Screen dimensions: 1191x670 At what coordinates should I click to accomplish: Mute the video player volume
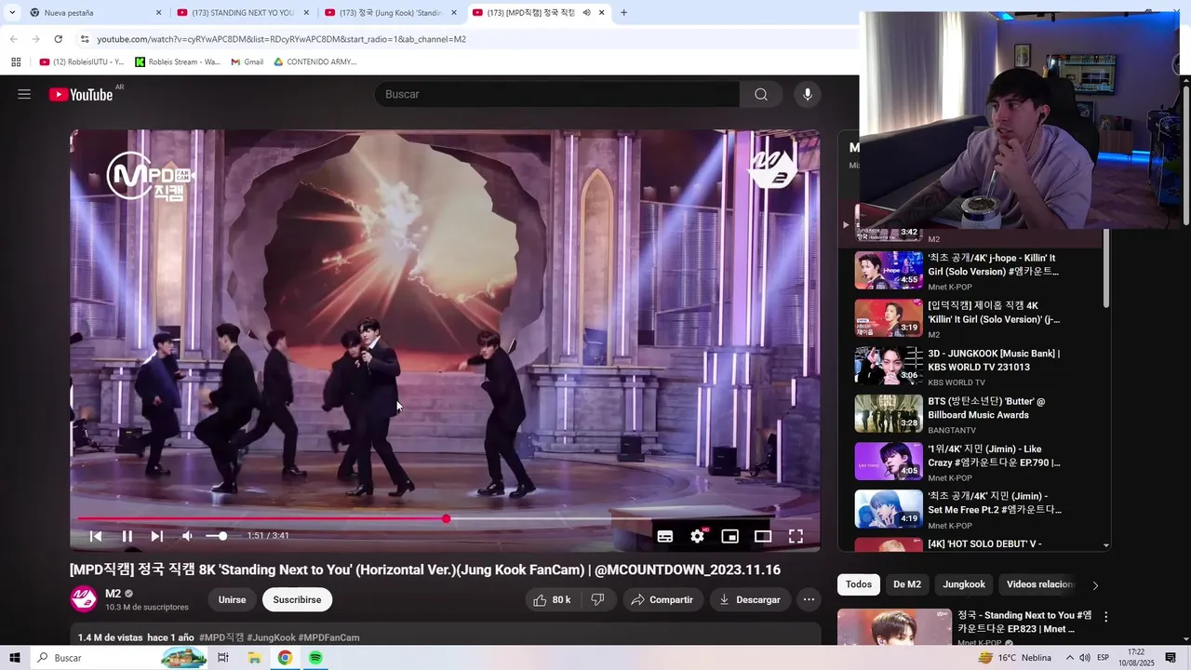187,536
